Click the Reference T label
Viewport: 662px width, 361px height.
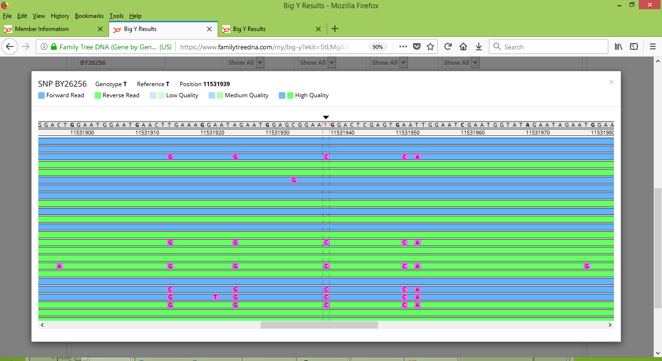pos(153,84)
